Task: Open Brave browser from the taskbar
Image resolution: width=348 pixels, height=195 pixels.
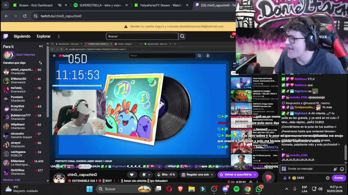Action: [181, 189]
